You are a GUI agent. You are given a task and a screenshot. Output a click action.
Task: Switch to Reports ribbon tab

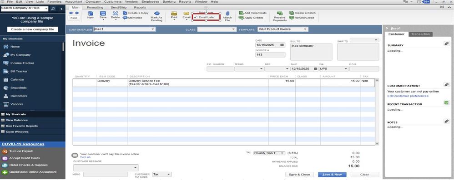click(x=140, y=8)
